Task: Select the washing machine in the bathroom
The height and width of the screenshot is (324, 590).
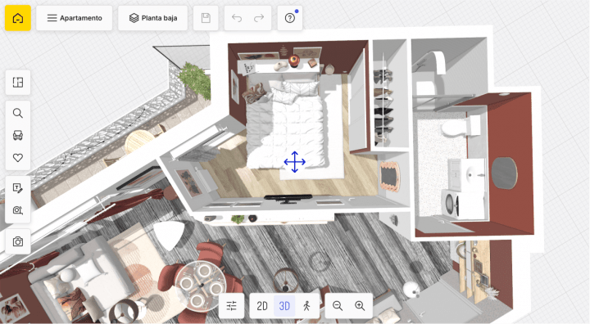Action: coord(452,205)
